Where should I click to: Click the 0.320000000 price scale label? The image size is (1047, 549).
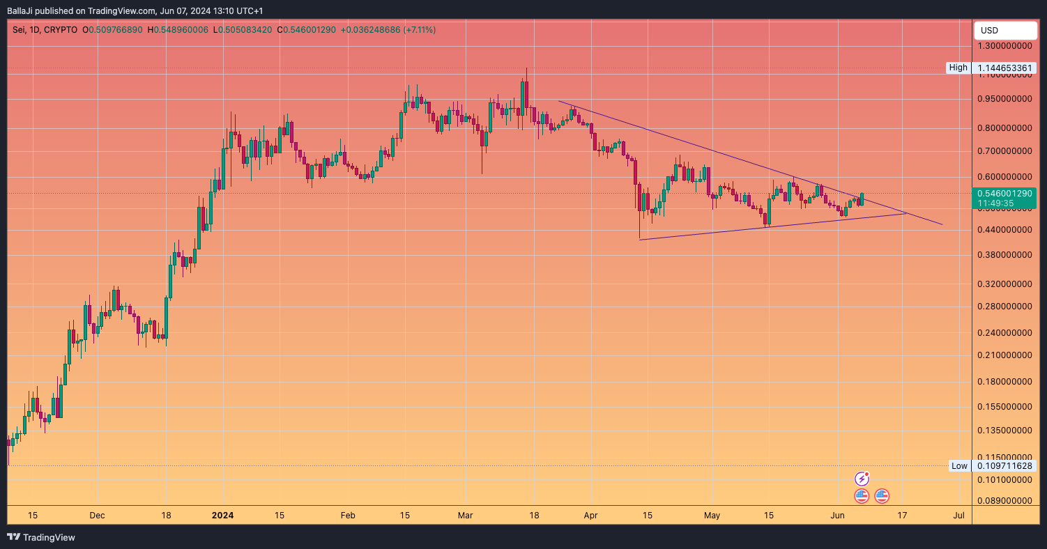[1006, 284]
